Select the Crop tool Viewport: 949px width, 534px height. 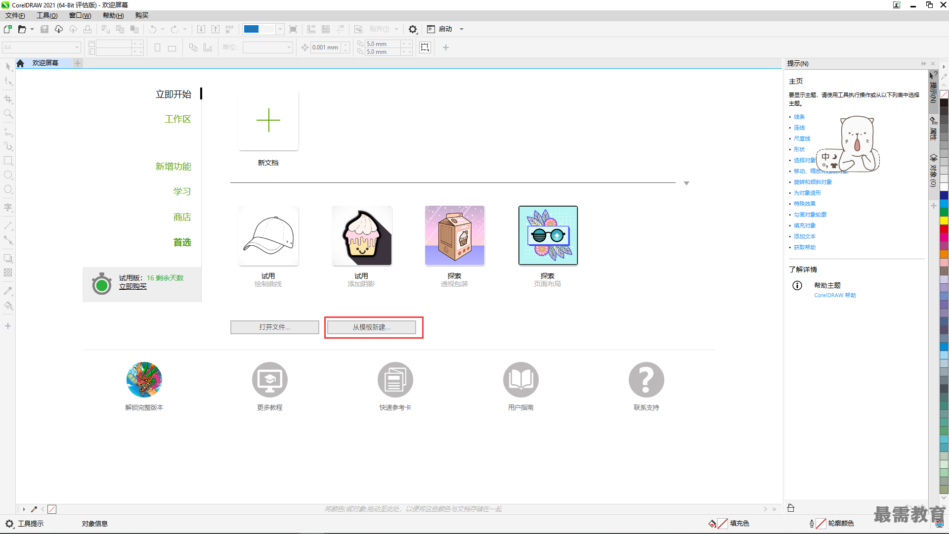(8, 99)
